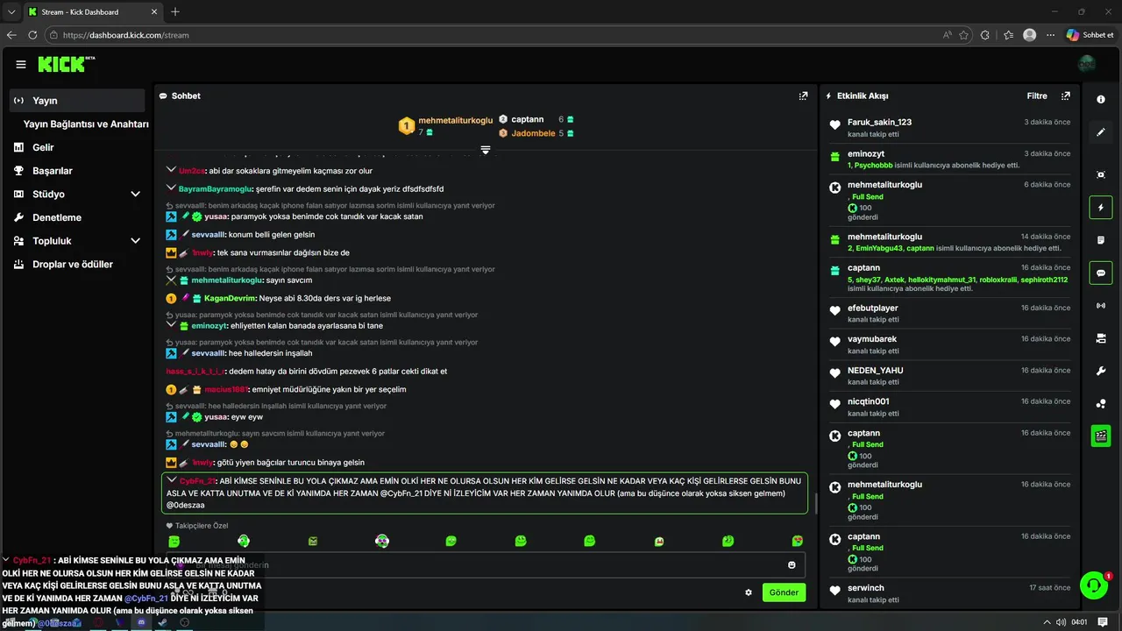Viewport: 1122px width, 631px height.
Task: Click the wrench tools icon in right toolbar
Action: click(x=1101, y=371)
